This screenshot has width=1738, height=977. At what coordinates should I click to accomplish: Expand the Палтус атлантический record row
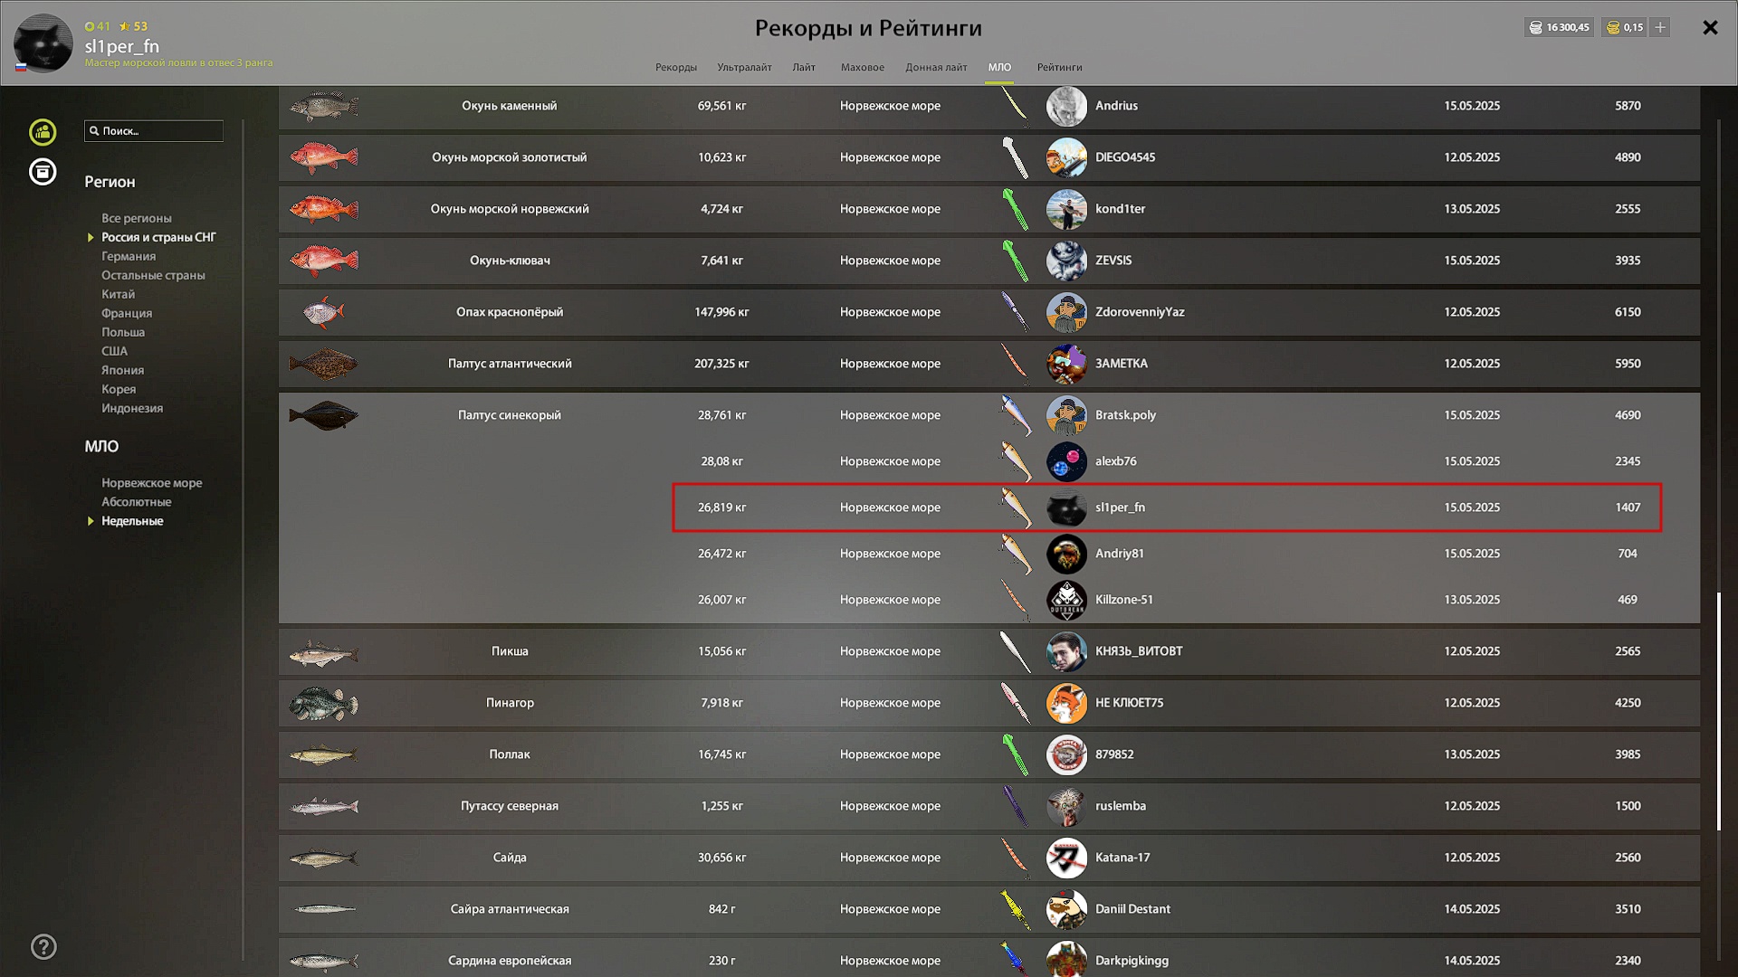[x=989, y=364]
